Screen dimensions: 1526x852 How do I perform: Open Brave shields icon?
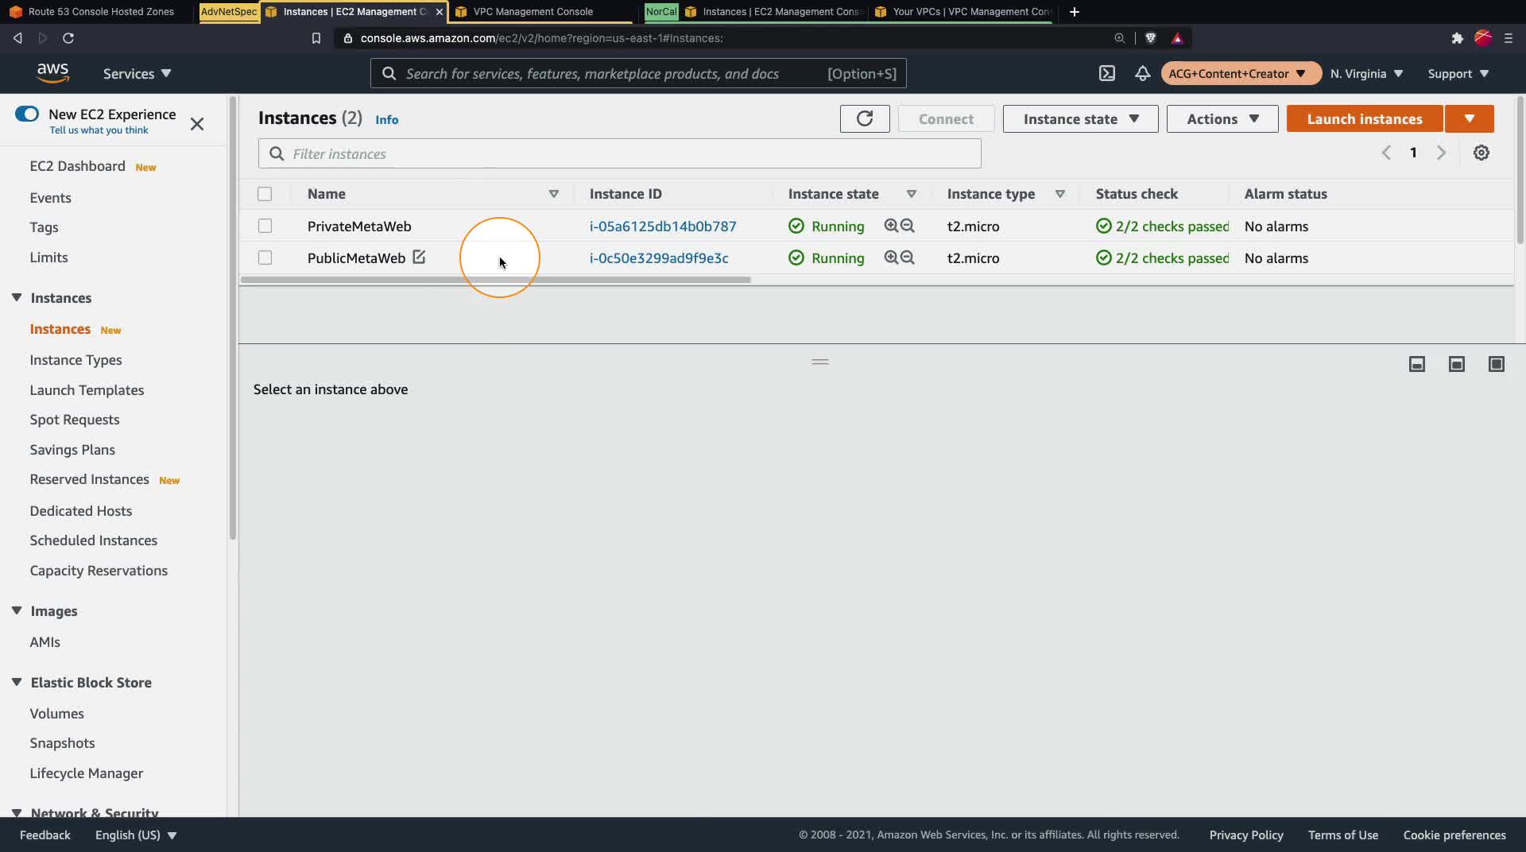pyautogui.click(x=1150, y=38)
